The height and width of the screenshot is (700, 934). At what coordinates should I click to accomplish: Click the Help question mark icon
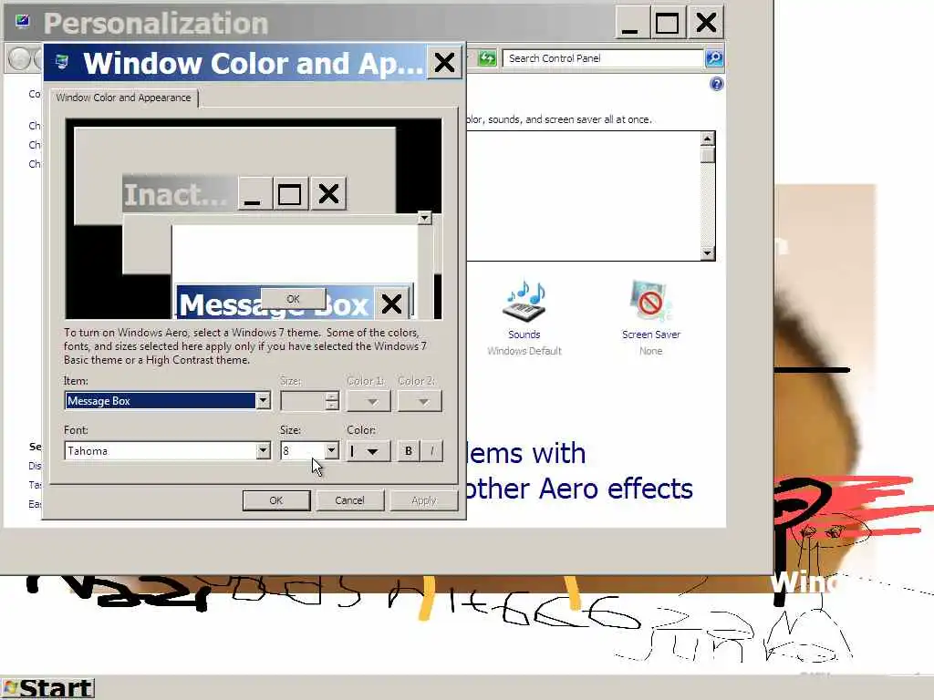coord(717,84)
